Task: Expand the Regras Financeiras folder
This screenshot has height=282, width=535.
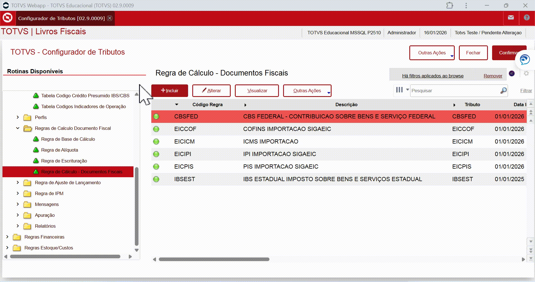Action: coord(7,237)
